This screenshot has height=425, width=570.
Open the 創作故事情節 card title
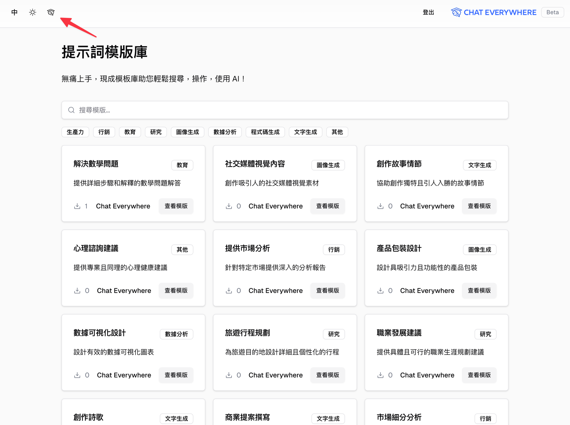pos(399,164)
